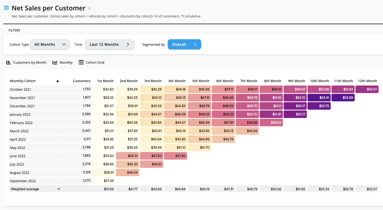Viewport: 383px width, 210px height.
Task: Open the All Months cohort type dropdown
Action: coord(50,44)
